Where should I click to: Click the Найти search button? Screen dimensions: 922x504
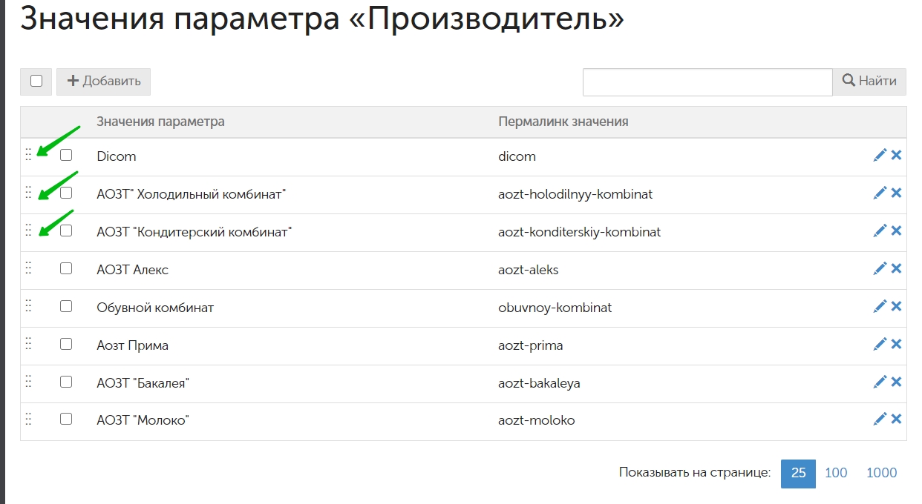pos(869,82)
